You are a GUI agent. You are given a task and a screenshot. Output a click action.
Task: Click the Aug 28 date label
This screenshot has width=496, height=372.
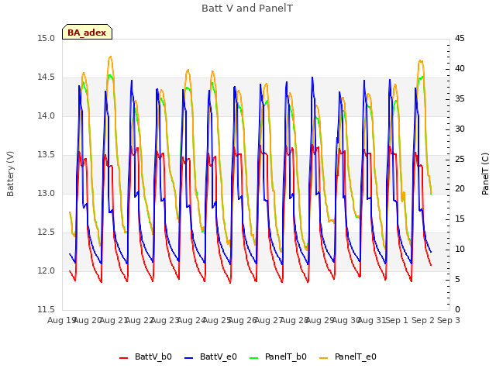click(294, 320)
